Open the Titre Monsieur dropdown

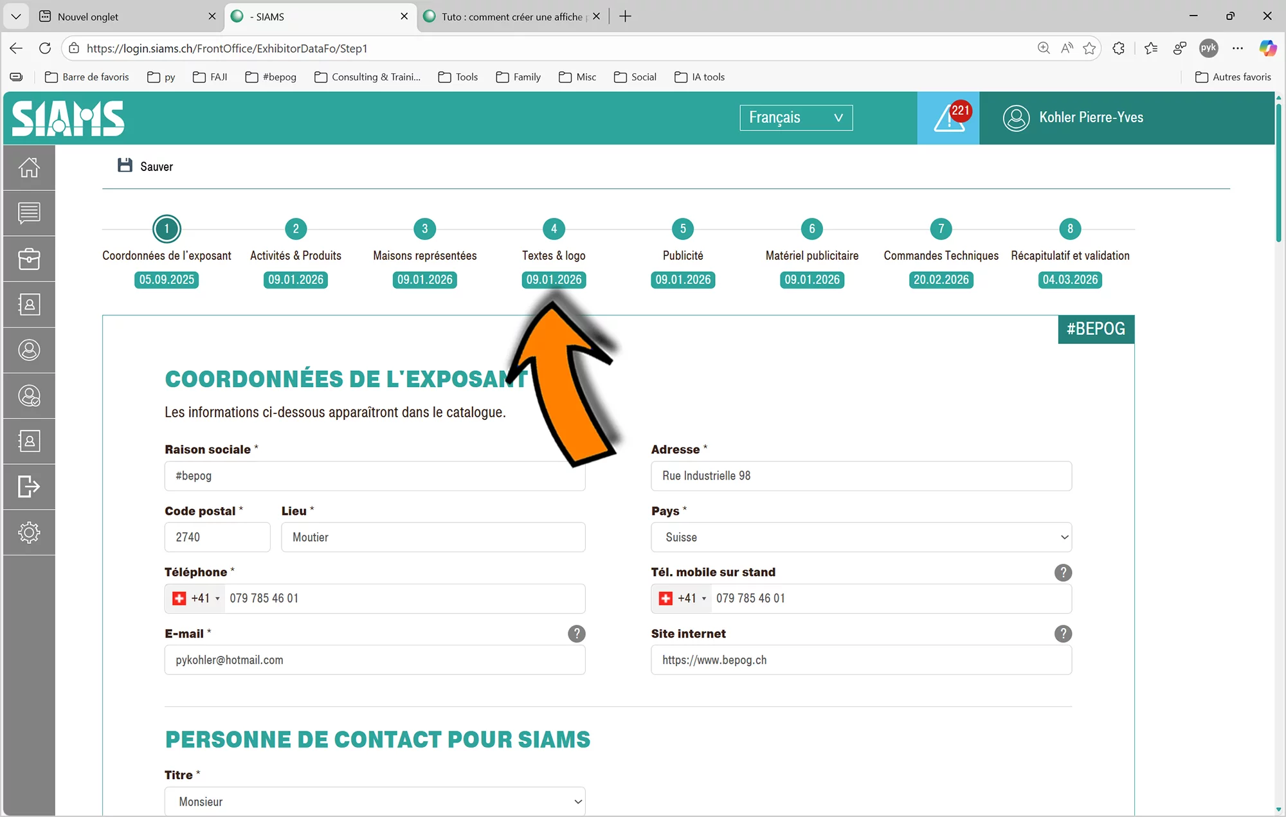tap(375, 802)
